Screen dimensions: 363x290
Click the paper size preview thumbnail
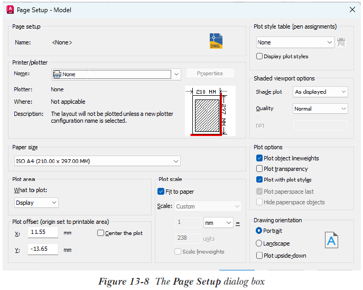pos(210,111)
